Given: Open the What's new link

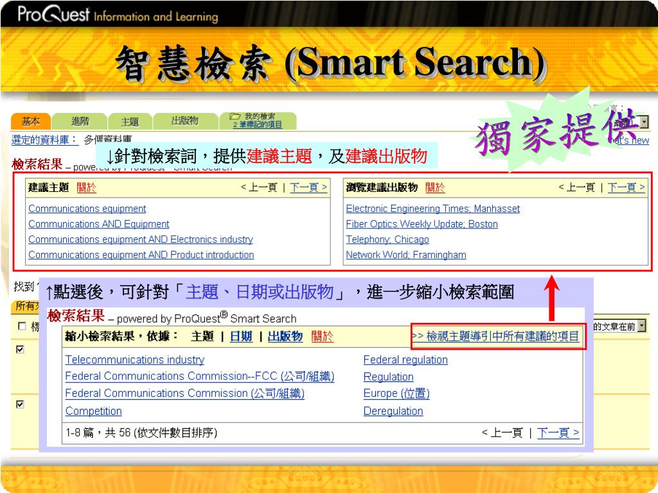Looking at the screenshot, I should pos(632,141).
